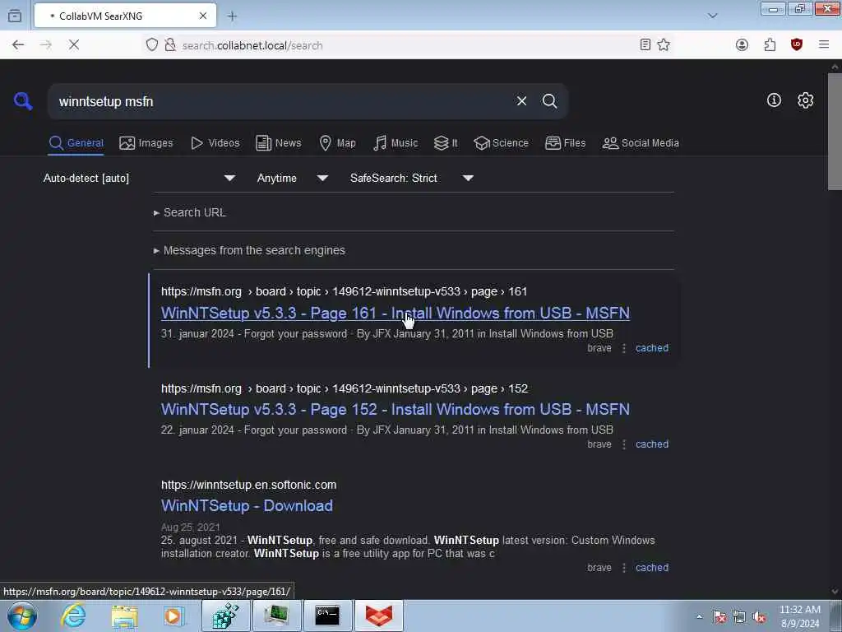Click the blue cubes taskbar icon
The image size is (842, 632).
tap(225, 616)
